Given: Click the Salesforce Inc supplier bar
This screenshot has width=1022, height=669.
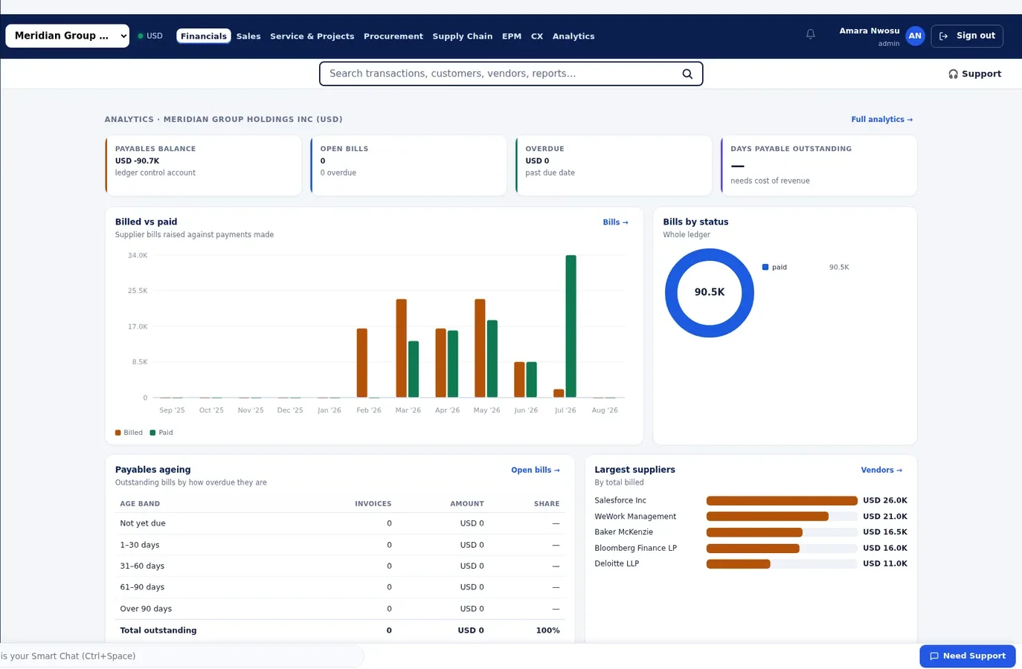Looking at the screenshot, I should 782,501.
